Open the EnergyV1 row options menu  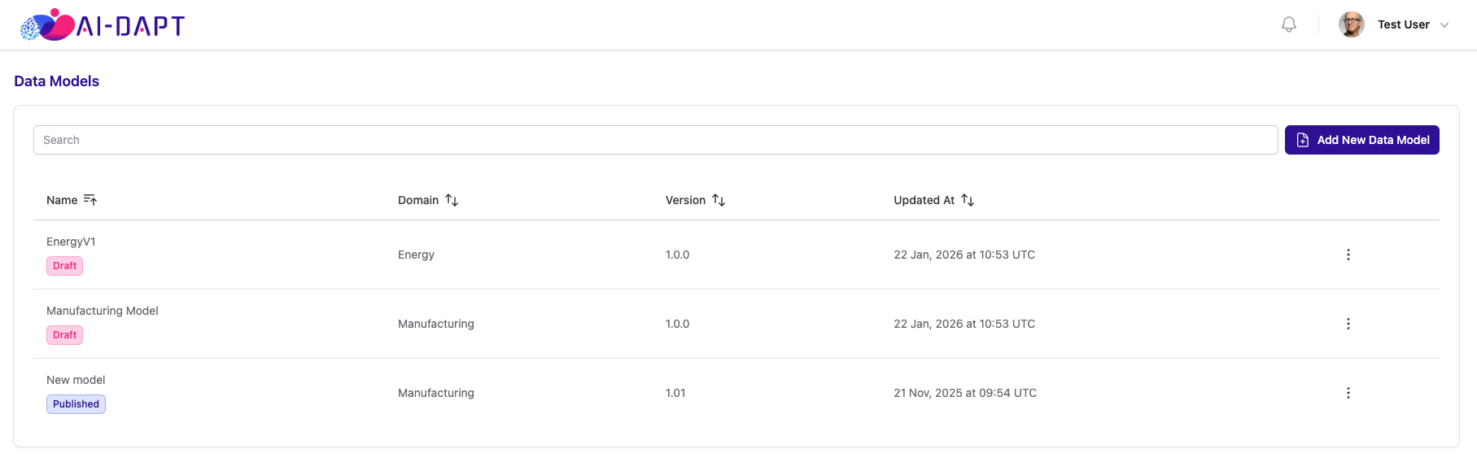[x=1348, y=255]
